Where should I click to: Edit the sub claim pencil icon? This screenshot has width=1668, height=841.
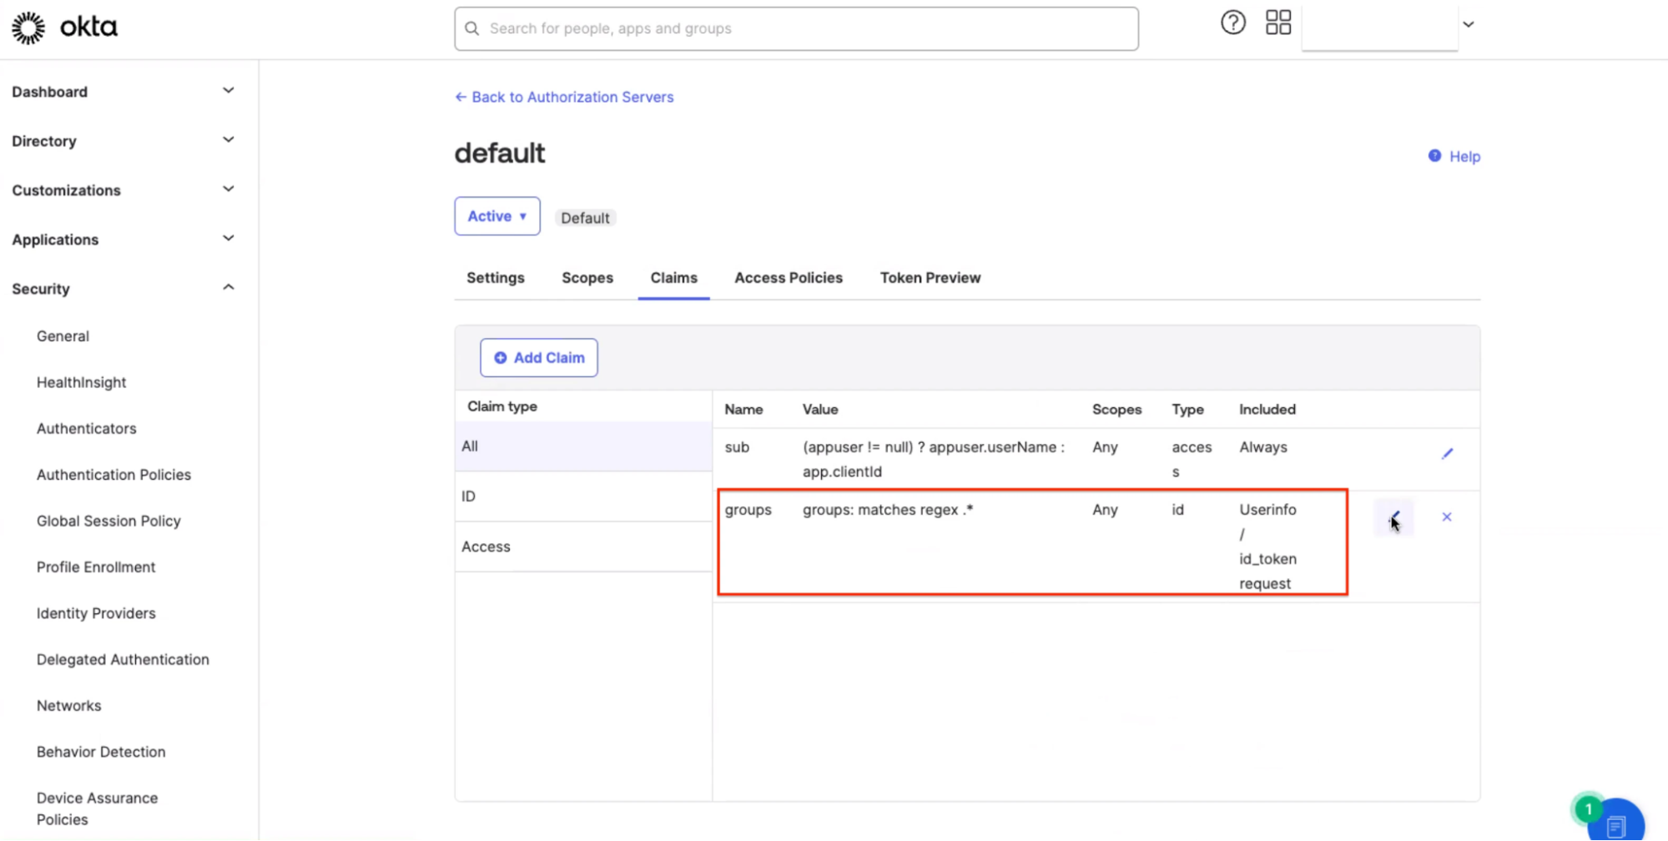tap(1447, 453)
